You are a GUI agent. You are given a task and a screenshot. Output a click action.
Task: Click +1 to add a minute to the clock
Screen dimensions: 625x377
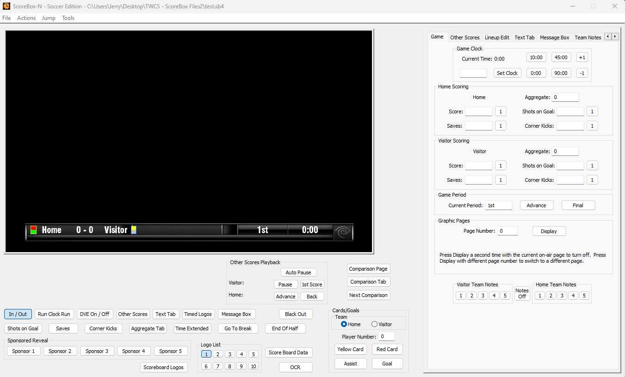click(582, 56)
